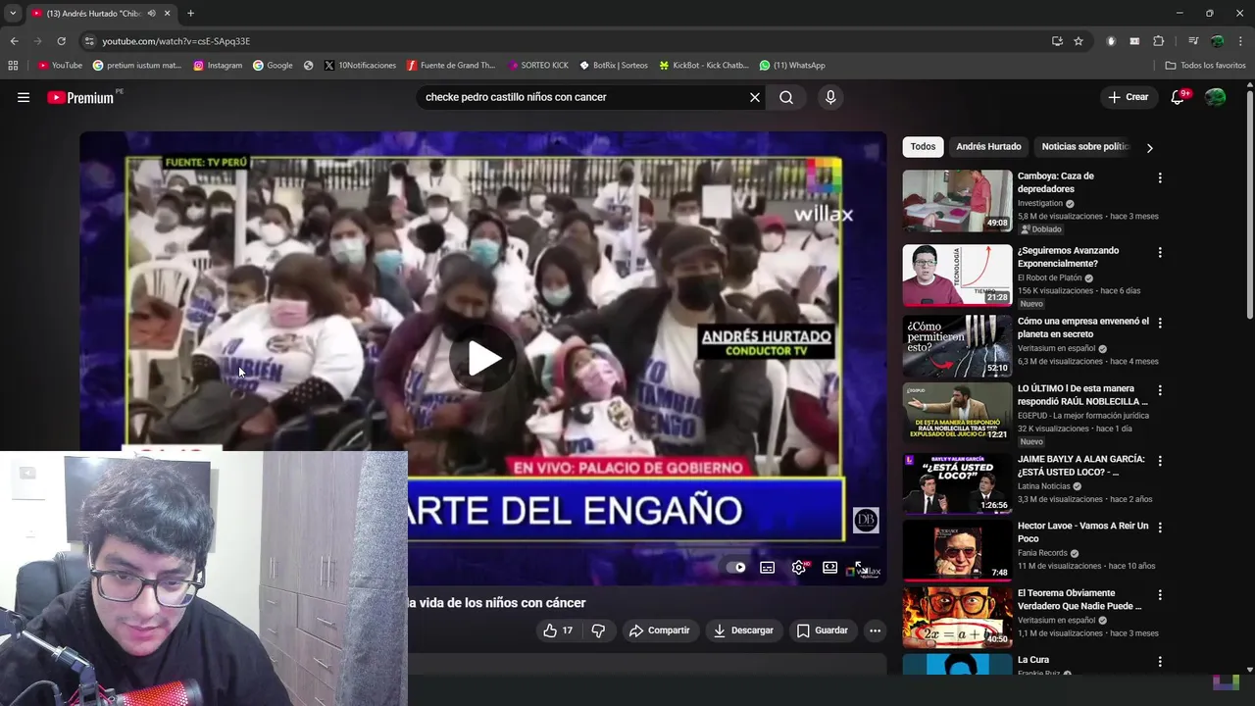
Task: Reload the page with browser refresh
Action: click(61, 41)
